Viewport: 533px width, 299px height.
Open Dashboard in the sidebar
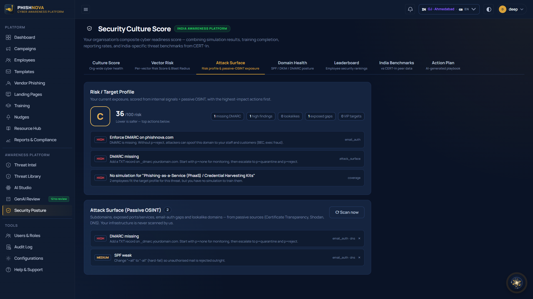[37, 37]
